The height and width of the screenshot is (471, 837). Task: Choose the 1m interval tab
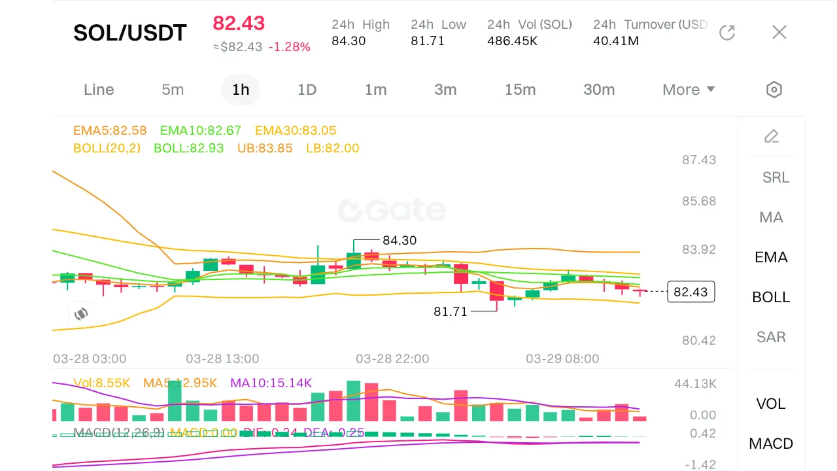376,90
